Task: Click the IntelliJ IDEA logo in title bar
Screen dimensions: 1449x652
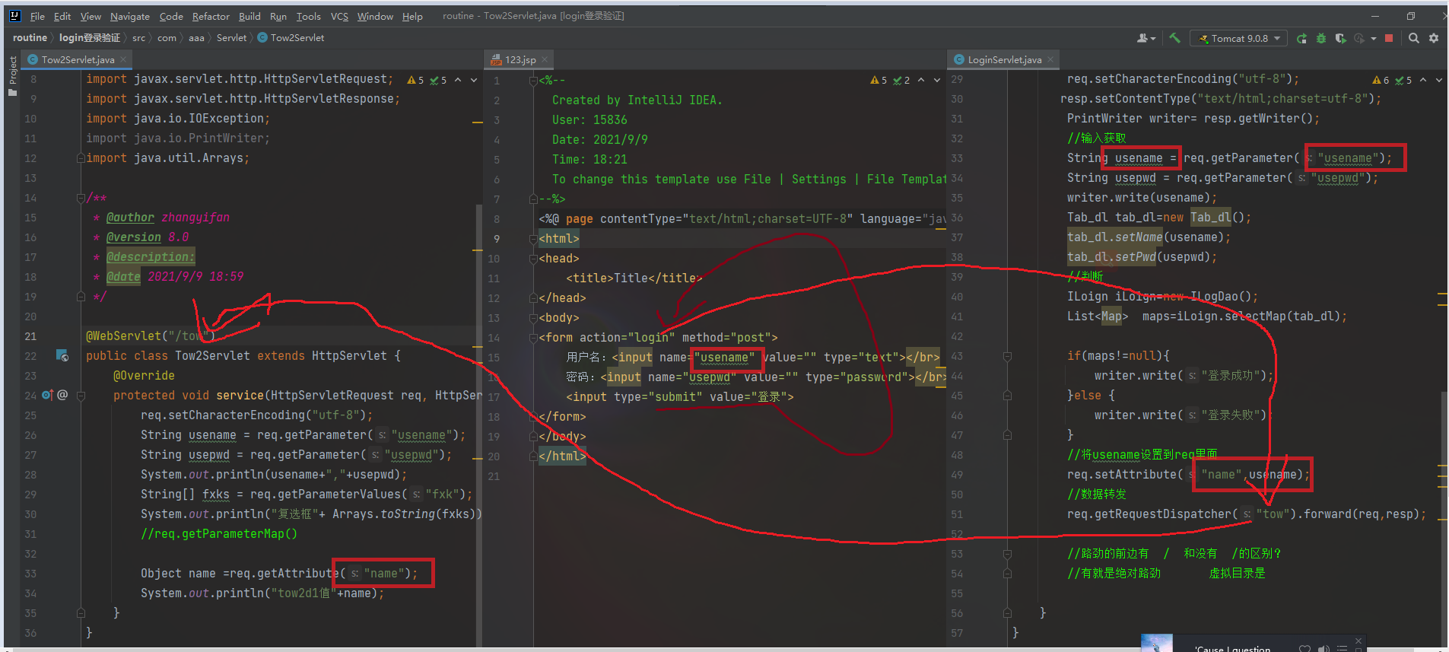Action: 14,15
